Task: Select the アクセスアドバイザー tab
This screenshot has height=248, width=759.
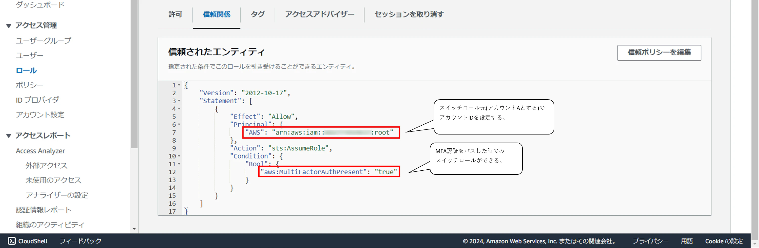Action: click(x=319, y=14)
